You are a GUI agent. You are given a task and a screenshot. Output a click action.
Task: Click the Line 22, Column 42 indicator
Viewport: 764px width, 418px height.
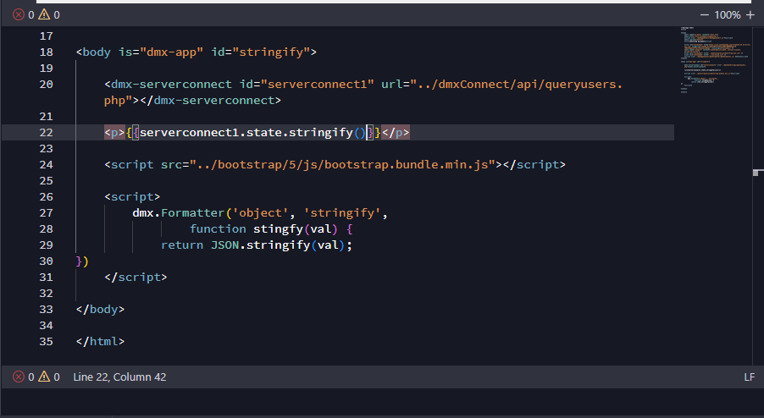click(119, 377)
